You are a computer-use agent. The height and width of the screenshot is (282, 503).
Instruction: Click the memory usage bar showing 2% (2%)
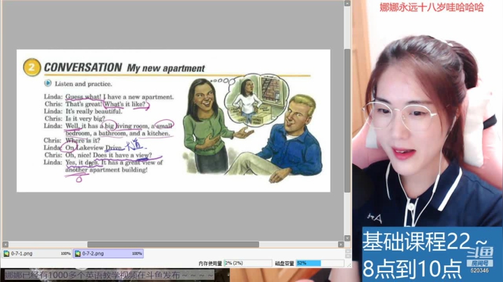pyautogui.click(x=247, y=263)
